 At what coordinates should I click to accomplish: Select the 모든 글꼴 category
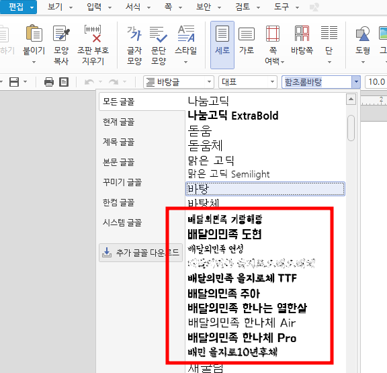(142, 101)
